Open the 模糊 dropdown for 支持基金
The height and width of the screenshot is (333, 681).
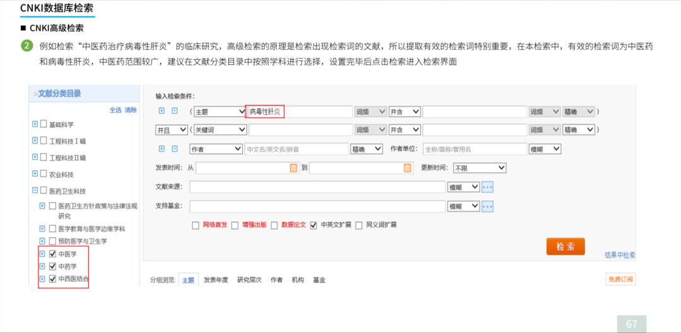[463, 206]
